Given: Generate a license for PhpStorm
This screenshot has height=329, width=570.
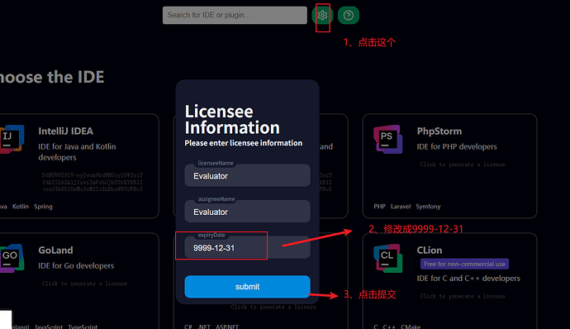Looking at the screenshot, I should [463, 164].
